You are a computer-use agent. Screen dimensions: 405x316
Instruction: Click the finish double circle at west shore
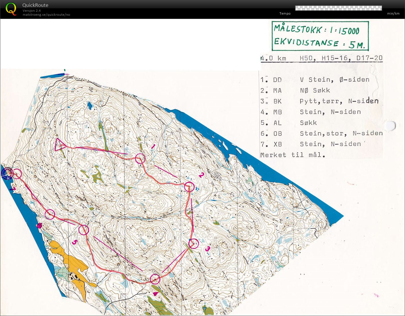[x=7, y=173]
